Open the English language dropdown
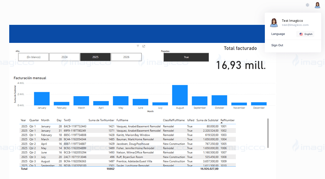The height and width of the screenshot is (179, 325). click(306, 34)
